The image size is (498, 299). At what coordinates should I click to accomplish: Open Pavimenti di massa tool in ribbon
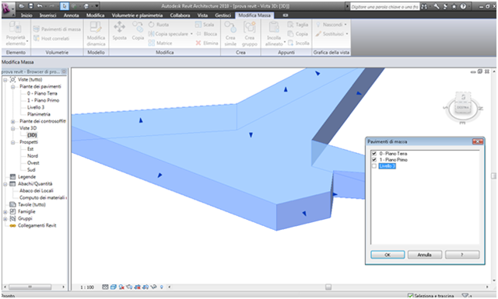coord(57,30)
